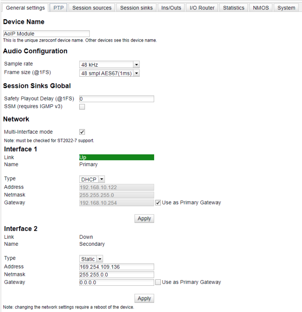
Task: Click the Audio Configuration heading
Action: (35, 51)
